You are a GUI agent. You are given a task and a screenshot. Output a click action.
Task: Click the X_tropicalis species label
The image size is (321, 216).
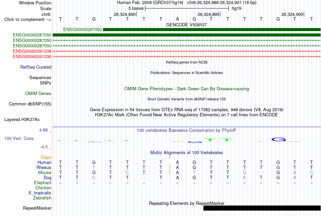(x=40, y=193)
